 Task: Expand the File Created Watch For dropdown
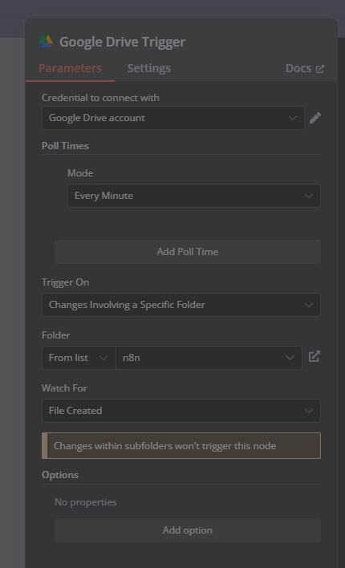pos(181,411)
